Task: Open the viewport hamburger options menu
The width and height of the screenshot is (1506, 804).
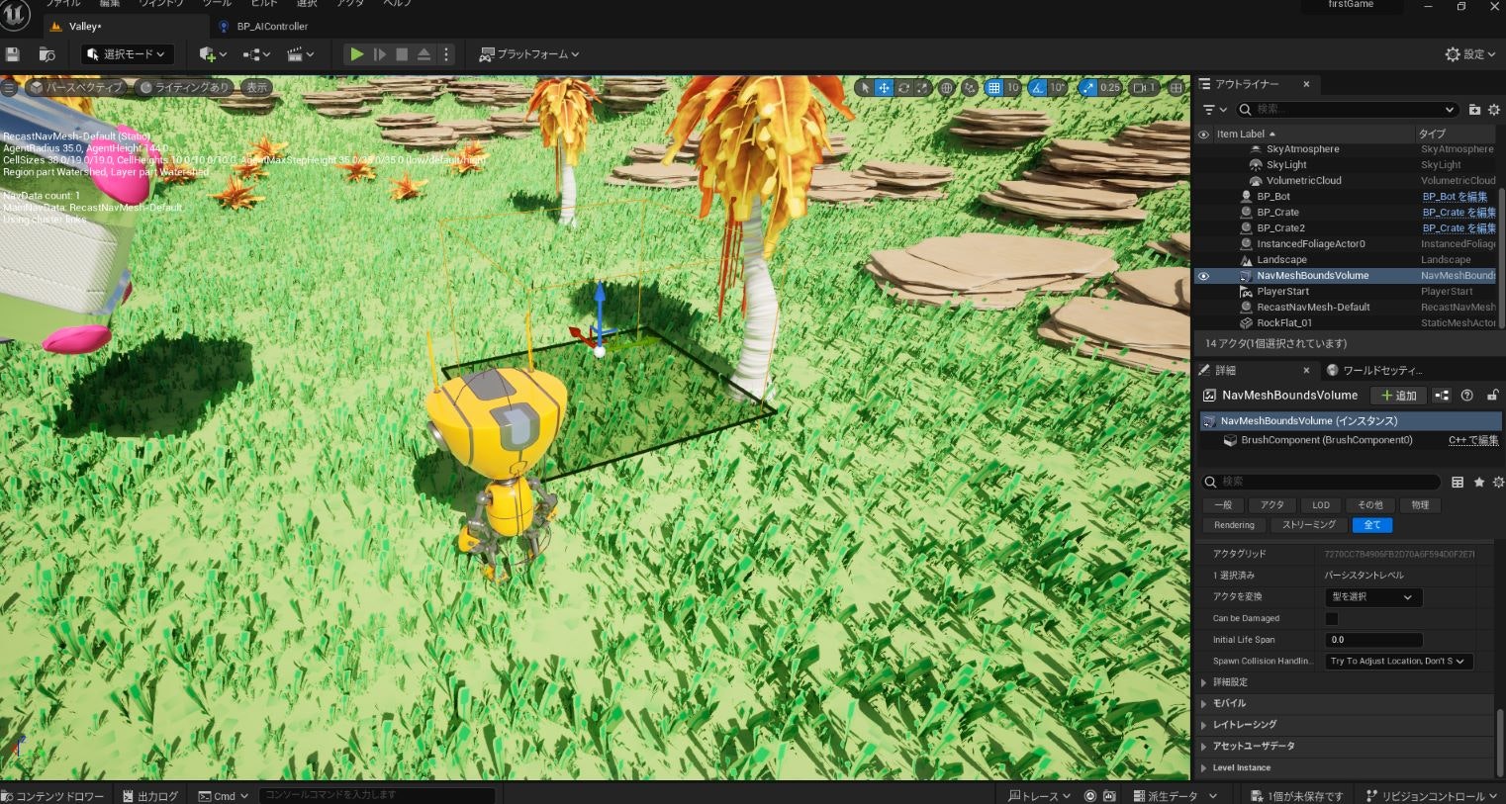Action: 9,87
